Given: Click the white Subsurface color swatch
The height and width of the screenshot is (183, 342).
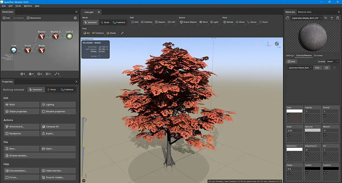Looking at the screenshot, I should [x=294, y=149].
